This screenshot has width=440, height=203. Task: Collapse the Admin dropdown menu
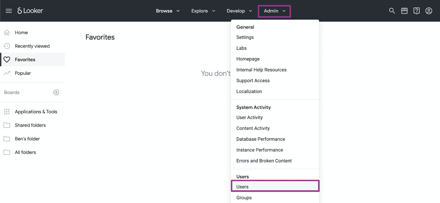pyautogui.click(x=274, y=11)
